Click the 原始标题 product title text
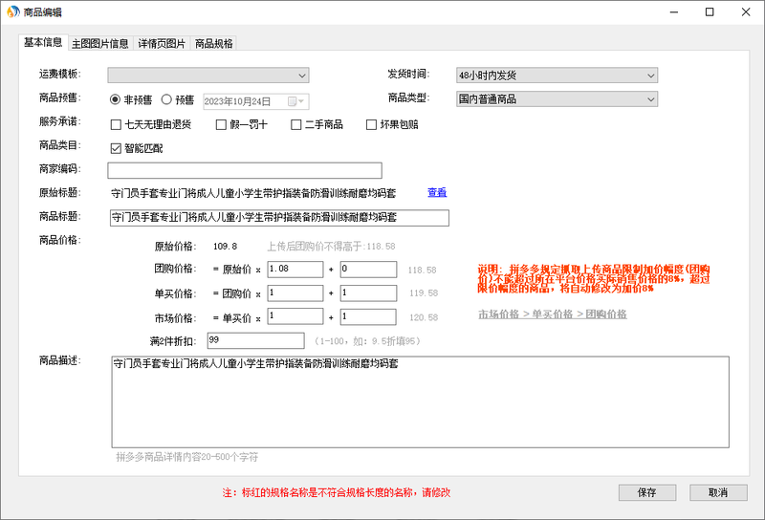 click(253, 194)
